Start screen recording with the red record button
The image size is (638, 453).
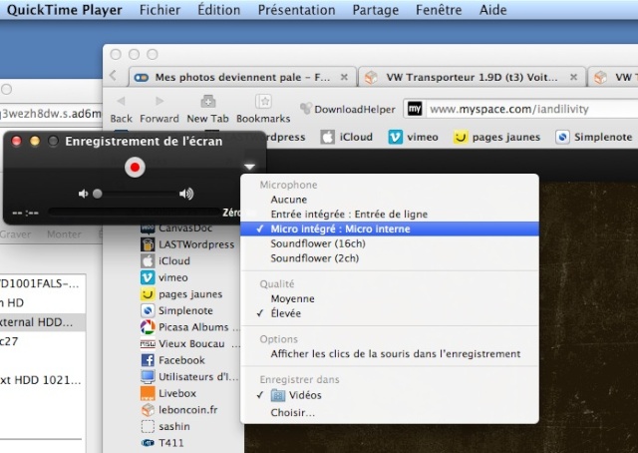[135, 167]
